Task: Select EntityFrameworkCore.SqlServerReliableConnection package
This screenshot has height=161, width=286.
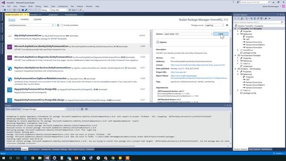Action: (x=78, y=80)
